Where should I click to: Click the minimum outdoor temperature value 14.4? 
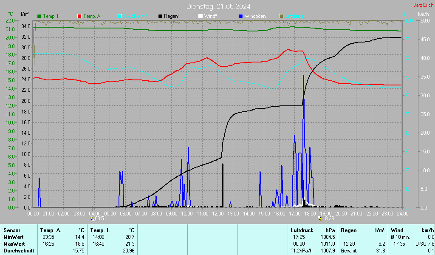79,237
